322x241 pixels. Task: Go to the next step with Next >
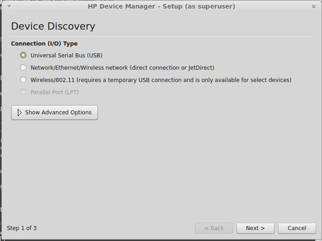point(255,228)
